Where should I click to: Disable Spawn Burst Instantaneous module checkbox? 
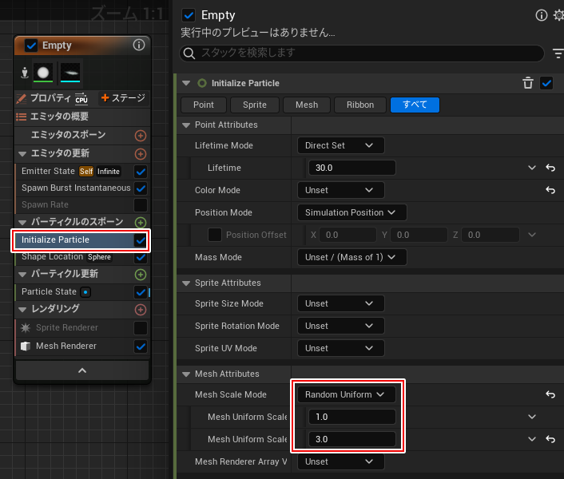(x=141, y=188)
